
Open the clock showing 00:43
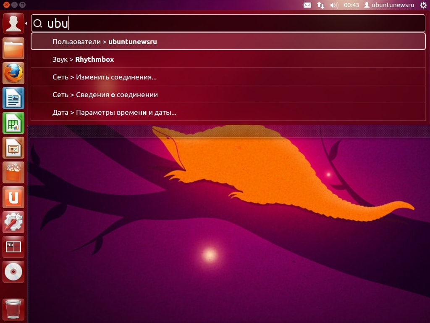[351, 5]
